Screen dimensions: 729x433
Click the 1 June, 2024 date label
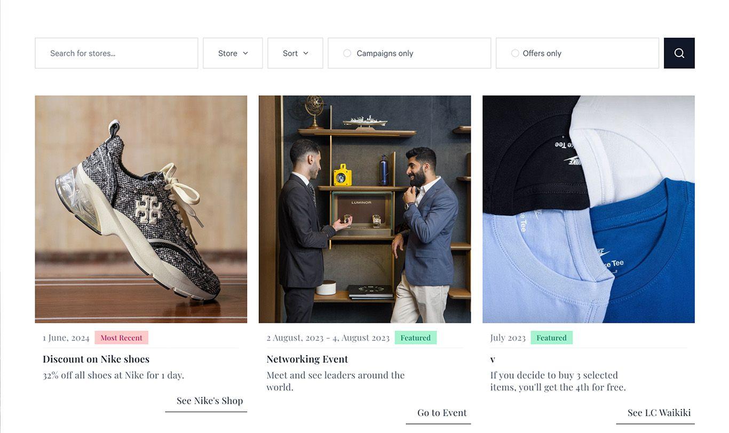coord(66,338)
